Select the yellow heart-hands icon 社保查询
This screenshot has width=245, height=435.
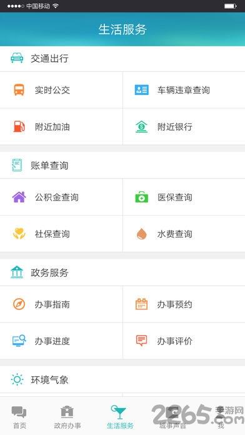[19, 234]
